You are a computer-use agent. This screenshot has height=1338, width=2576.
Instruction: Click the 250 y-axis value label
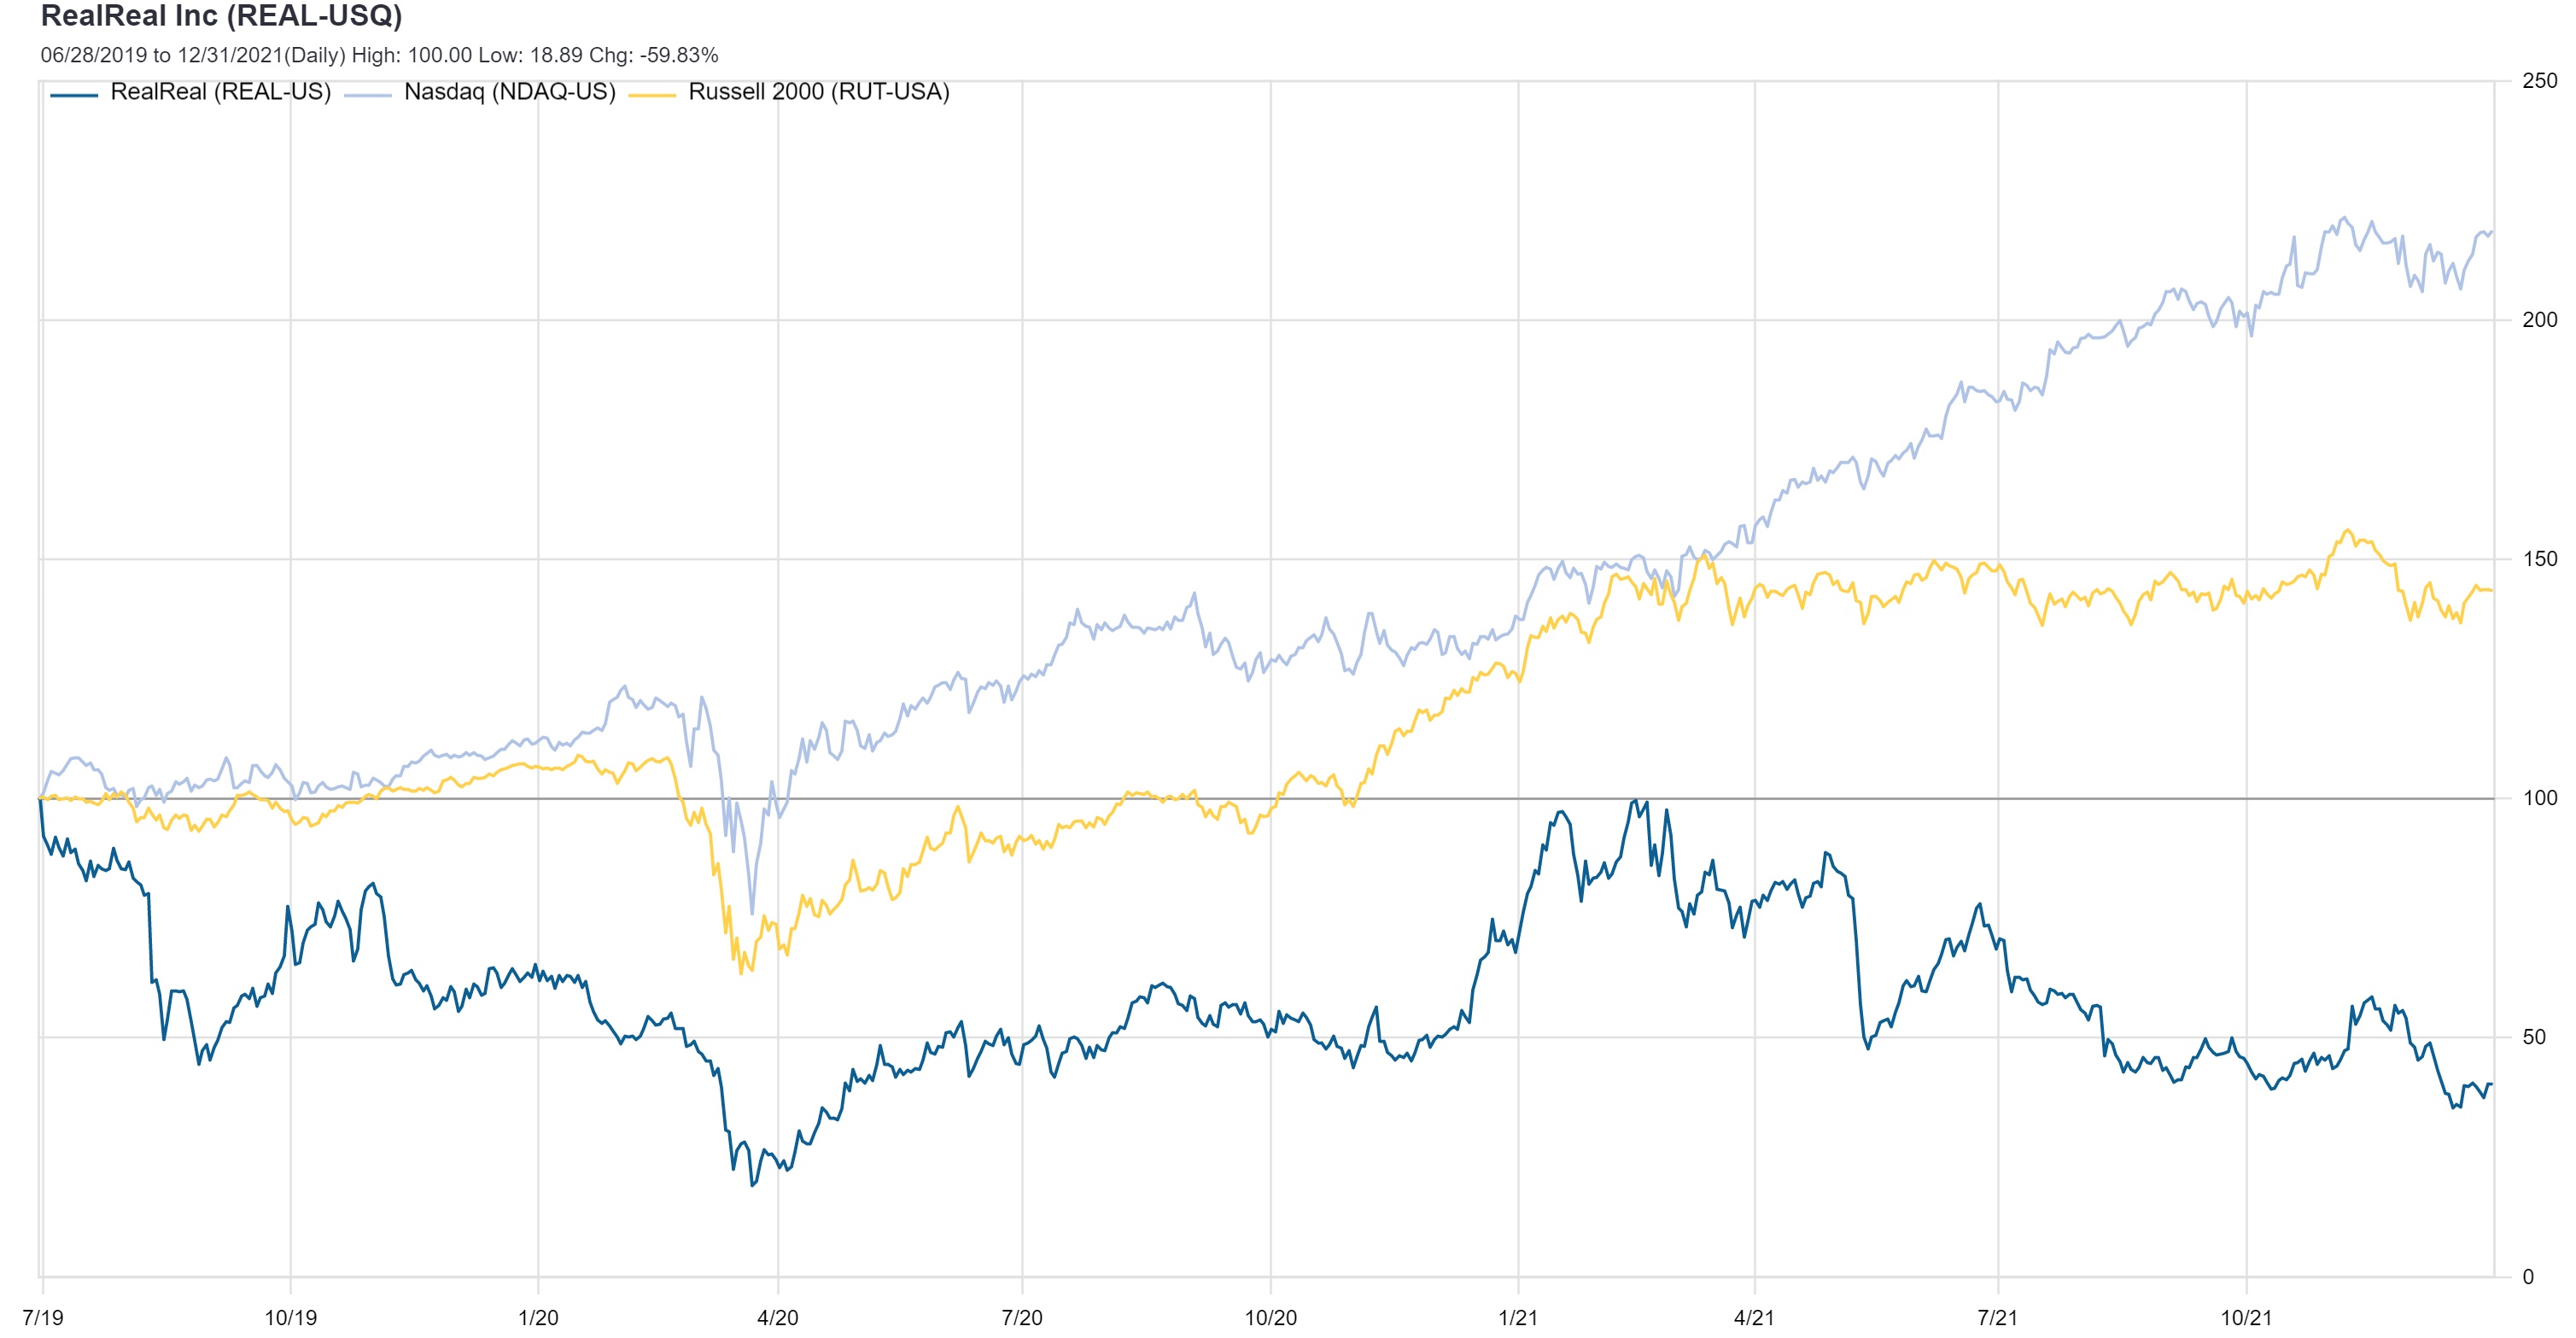2539,81
